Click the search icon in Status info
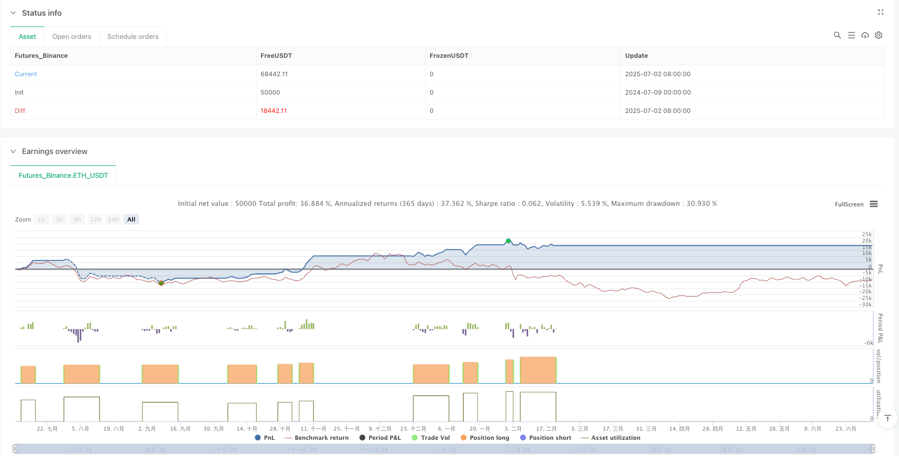This screenshot has width=899, height=456. (x=837, y=35)
